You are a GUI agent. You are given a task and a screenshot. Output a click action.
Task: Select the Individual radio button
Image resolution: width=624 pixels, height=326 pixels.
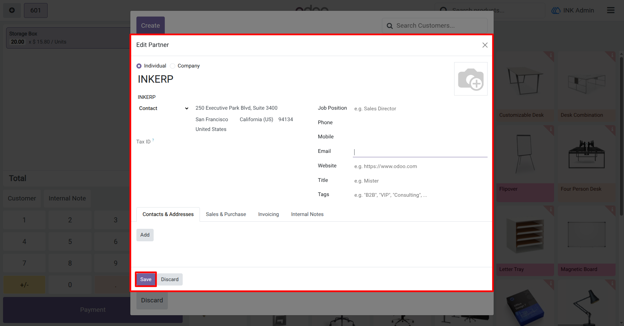139,66
